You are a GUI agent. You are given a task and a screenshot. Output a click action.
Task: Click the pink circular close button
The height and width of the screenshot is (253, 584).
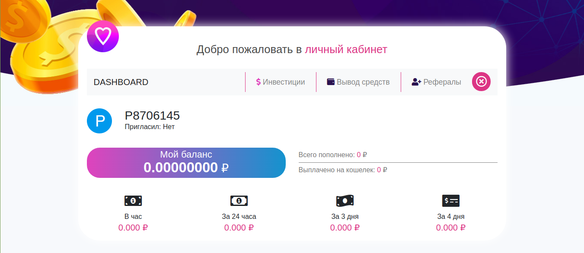coord(481,82)
